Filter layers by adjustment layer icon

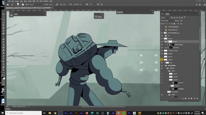coord(174,18)
